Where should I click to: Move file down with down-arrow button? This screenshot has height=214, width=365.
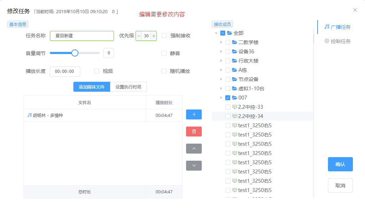[x=194, y=166]
